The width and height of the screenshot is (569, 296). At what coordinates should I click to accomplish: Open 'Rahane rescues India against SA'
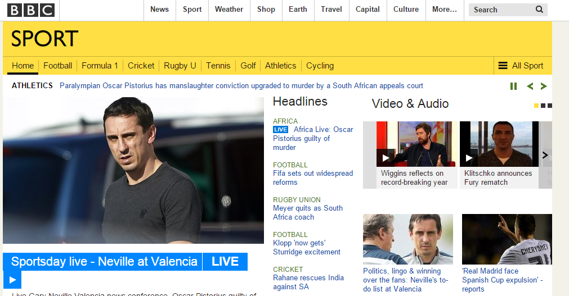coord(308,282)
